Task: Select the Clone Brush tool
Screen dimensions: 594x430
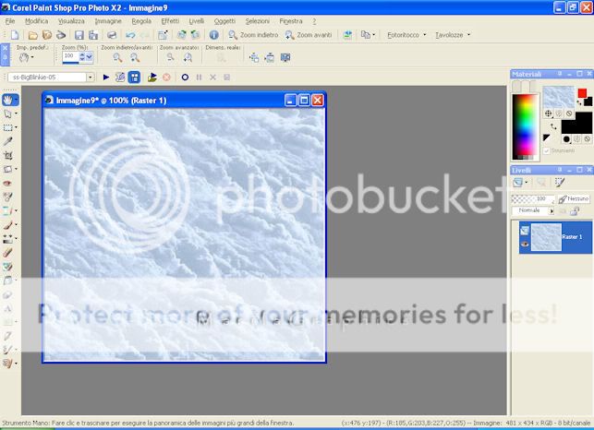Action: click(7, 210)
